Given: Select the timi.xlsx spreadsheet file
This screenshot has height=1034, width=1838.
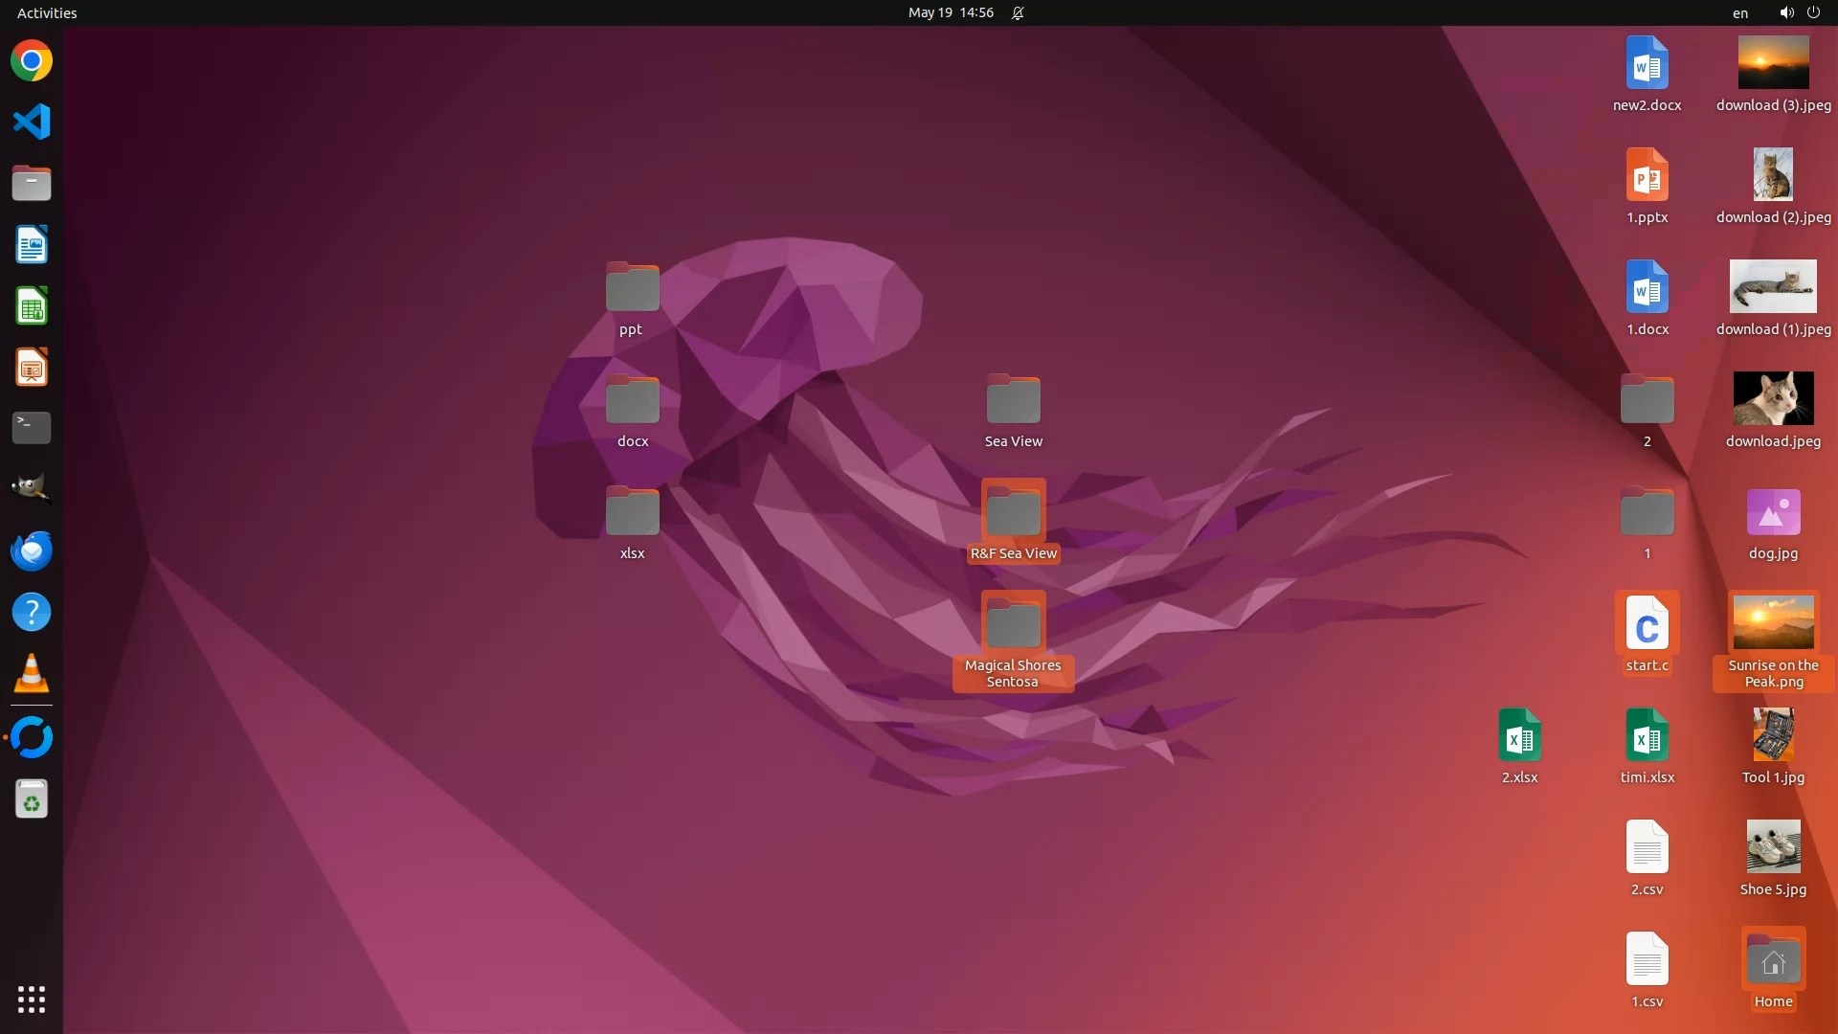Looking at the screenshot, I should (1647, 736).
